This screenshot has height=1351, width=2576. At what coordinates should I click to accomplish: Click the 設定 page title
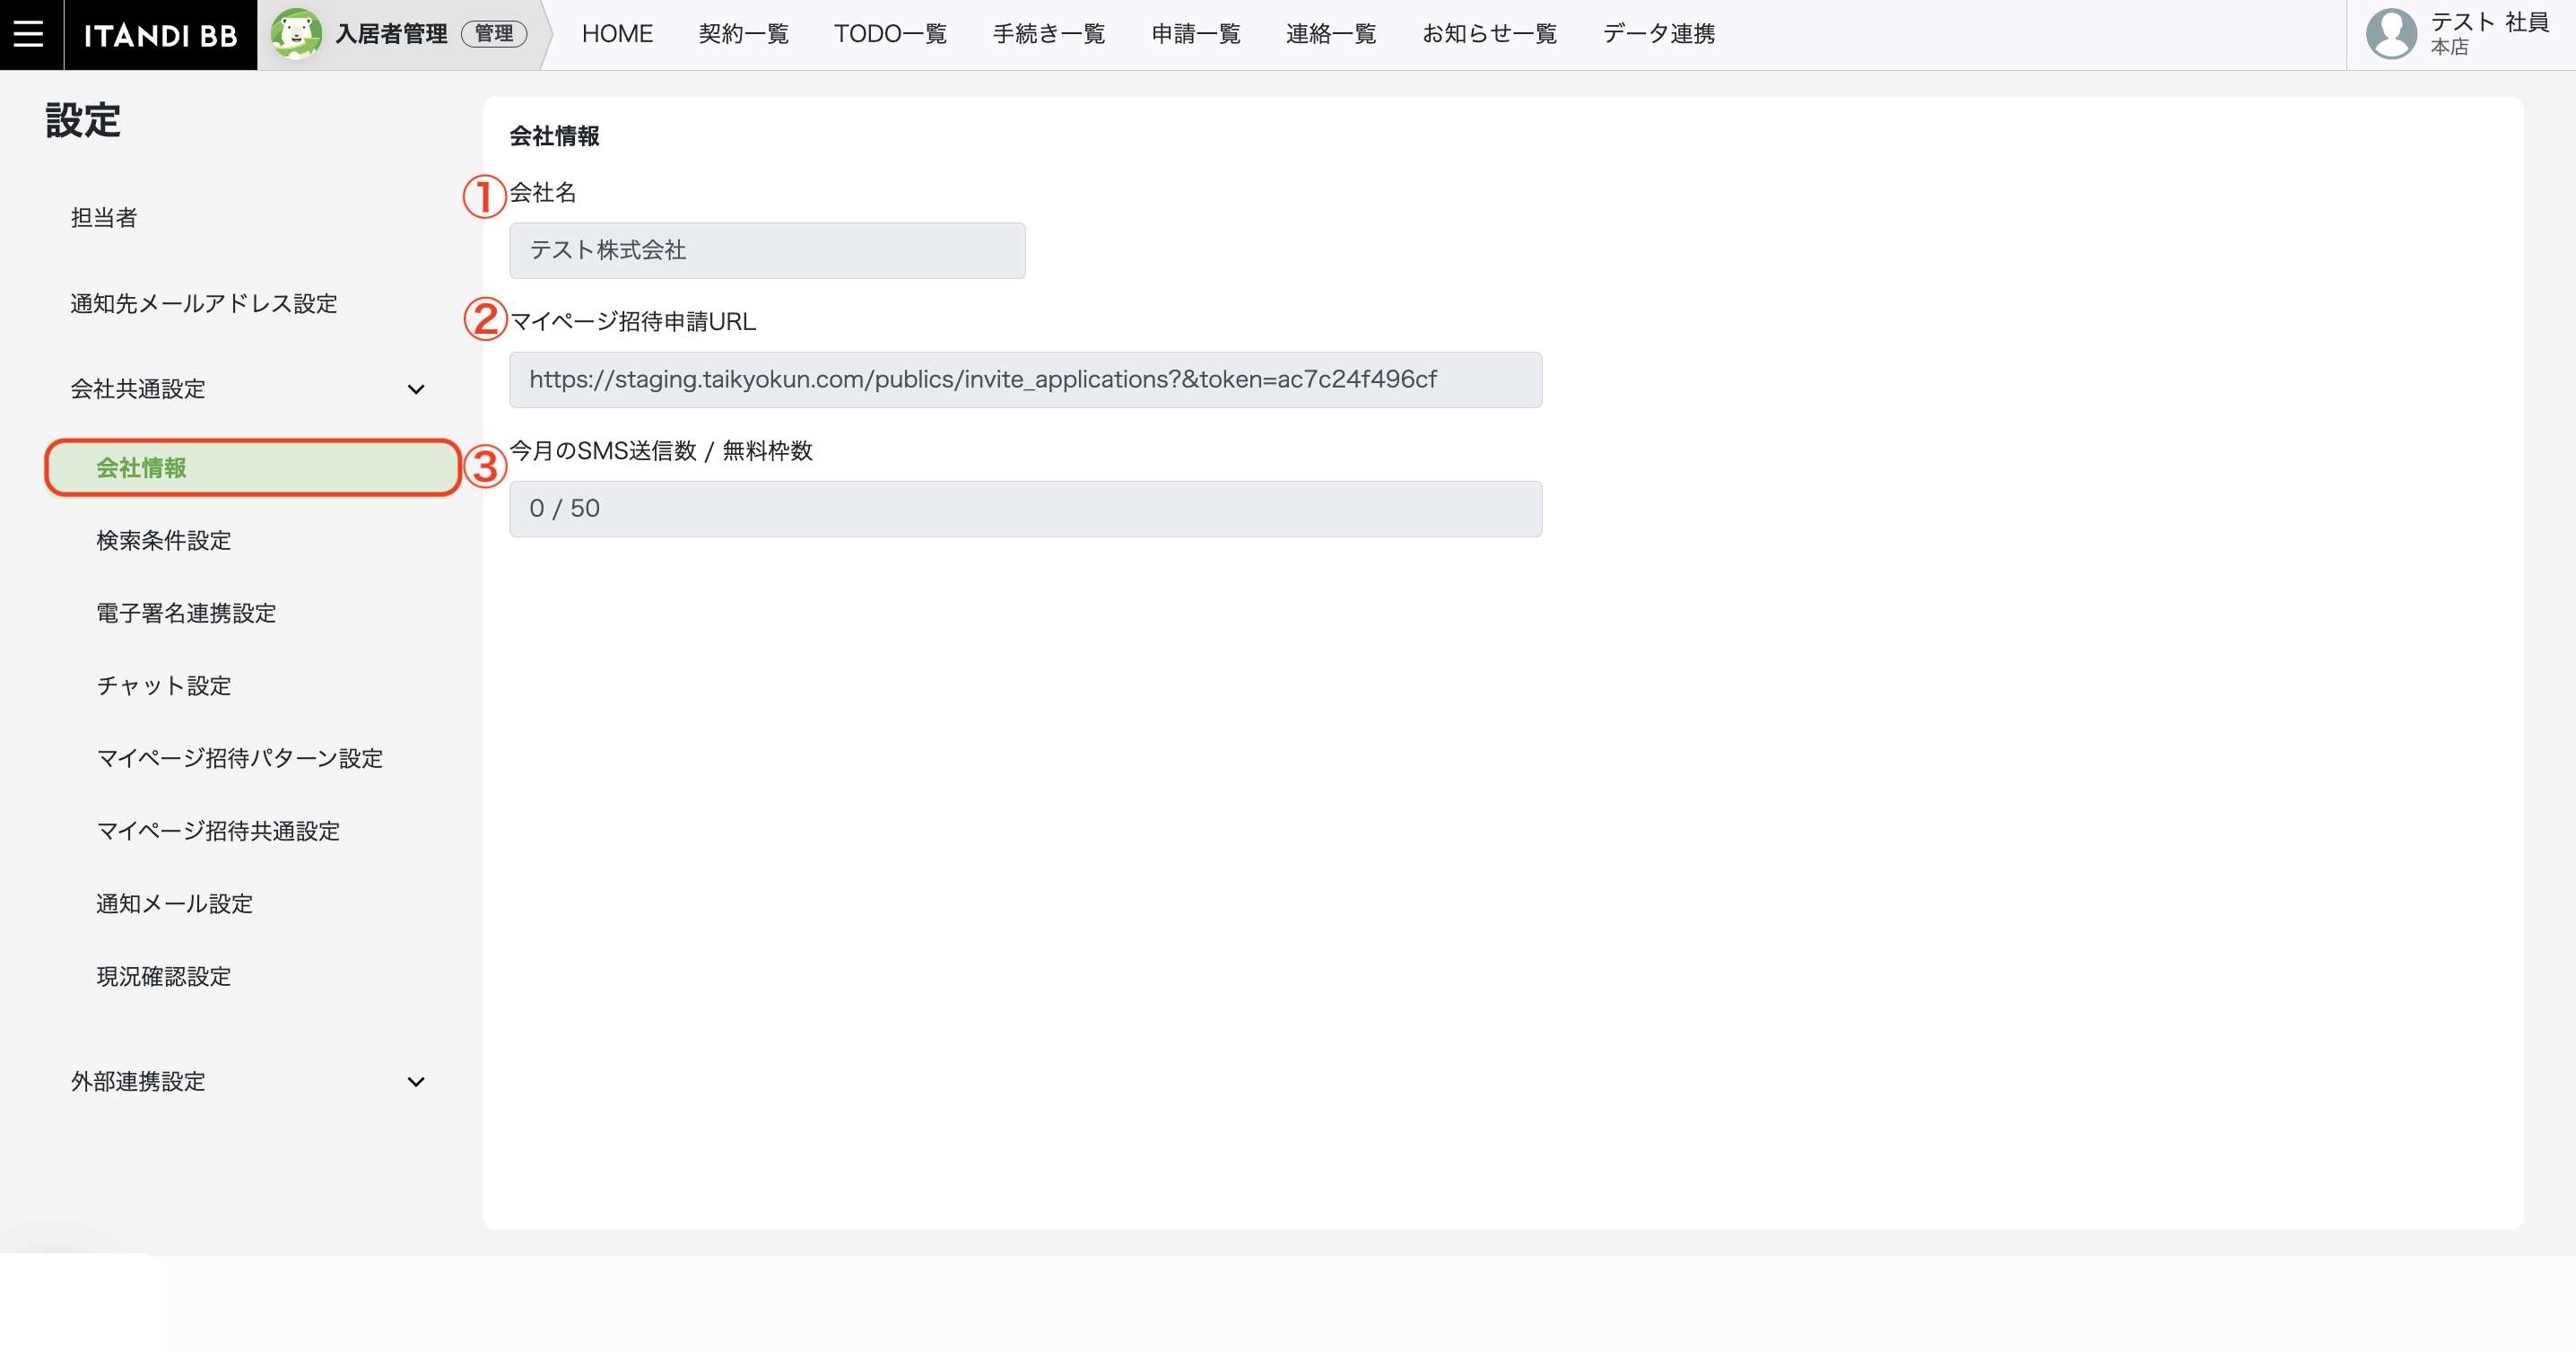point(83,121)
